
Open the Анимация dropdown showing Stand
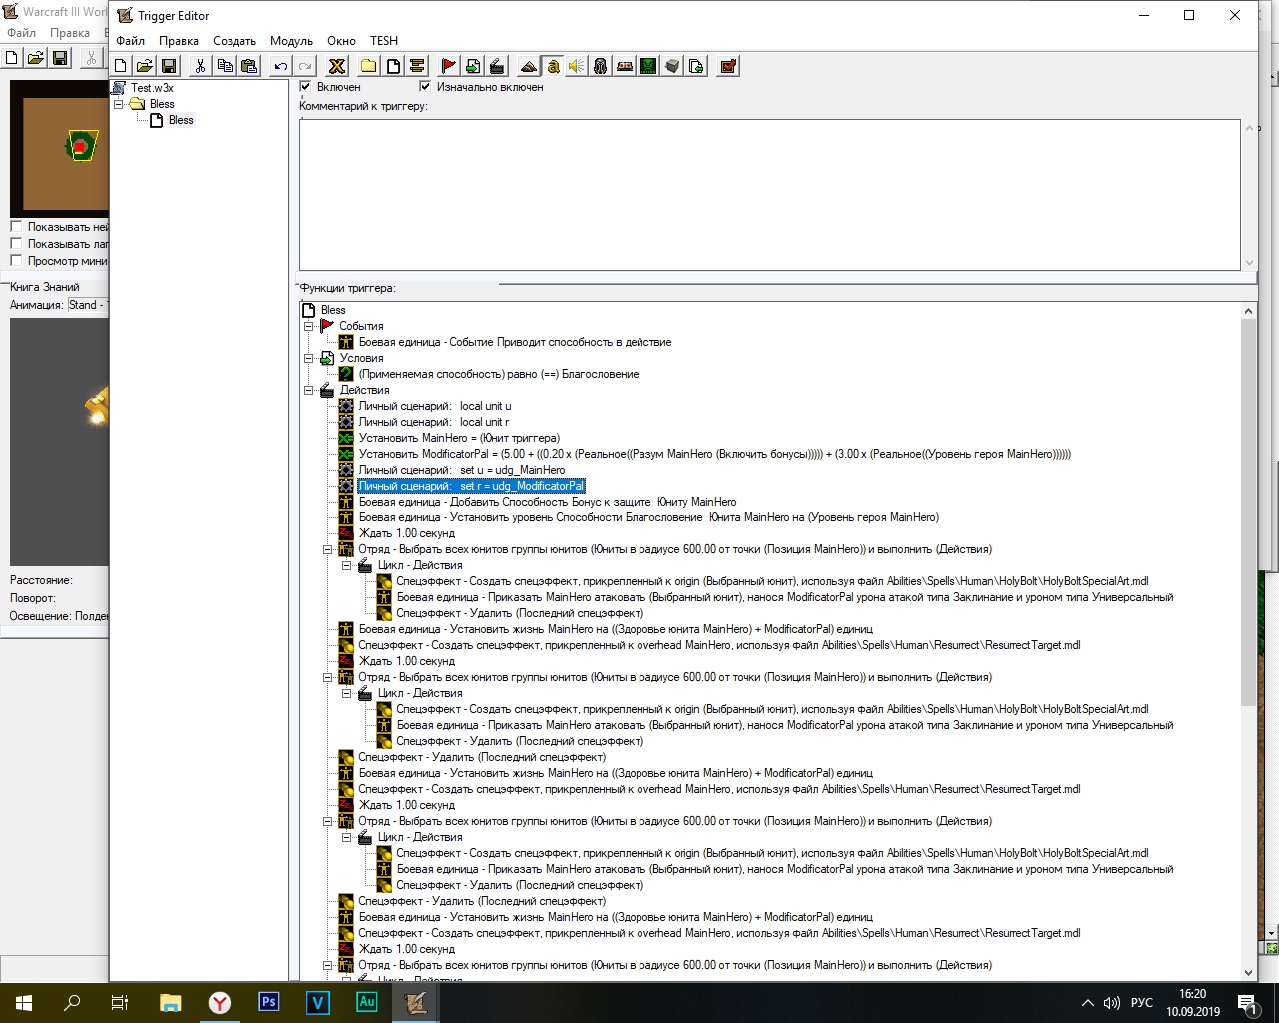[x=88, y=305]
